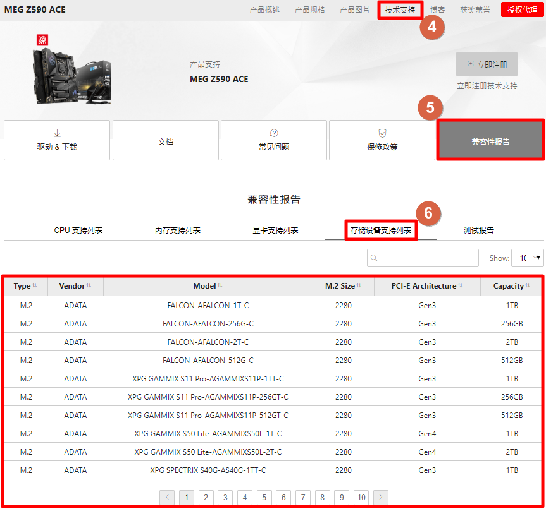Sort table by Type column arrows
The image size is (546, 509).
(x=34, y=286)
